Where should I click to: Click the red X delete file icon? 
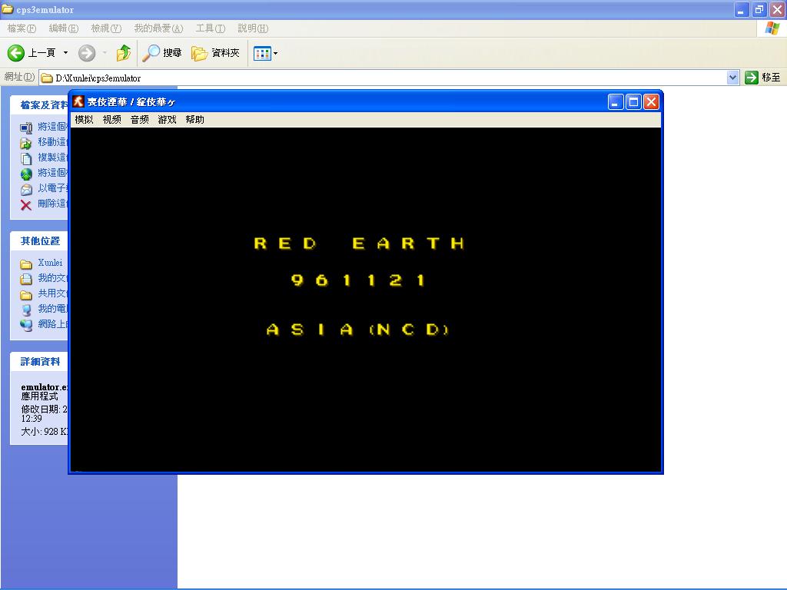tap(26, 204)
